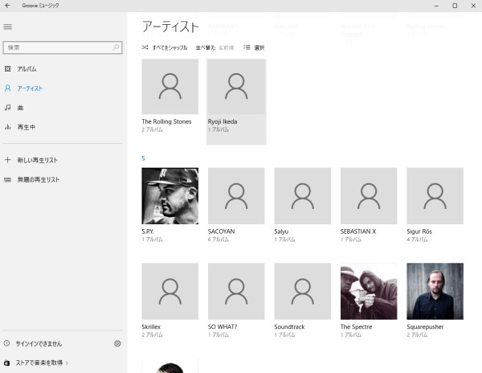Go to 再生中 now playing
Screen dimensions: 482x373
pyautogui.click(x=27, y=127)
